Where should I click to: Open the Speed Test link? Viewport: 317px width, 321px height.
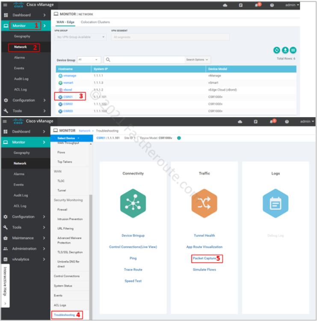click(133, 281)
